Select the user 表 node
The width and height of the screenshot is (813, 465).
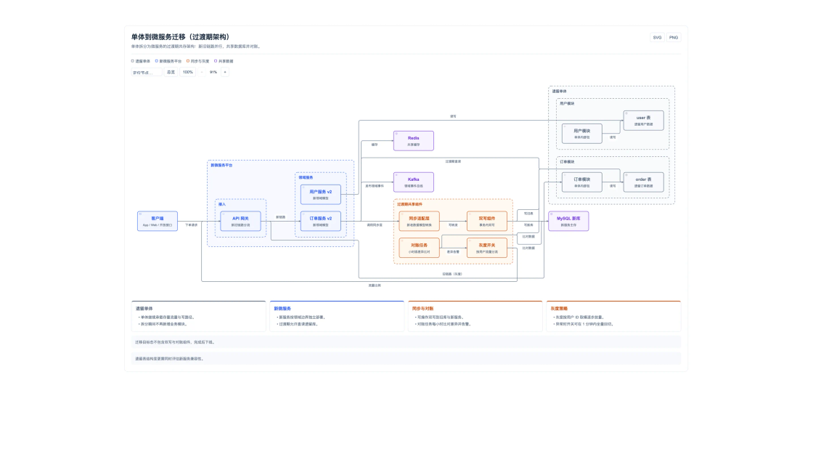(x=643, y=121)
